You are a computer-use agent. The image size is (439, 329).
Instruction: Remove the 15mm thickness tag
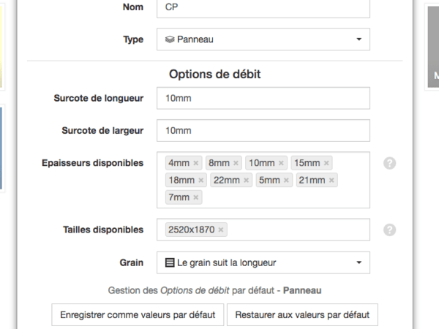[x=327, y=163]
